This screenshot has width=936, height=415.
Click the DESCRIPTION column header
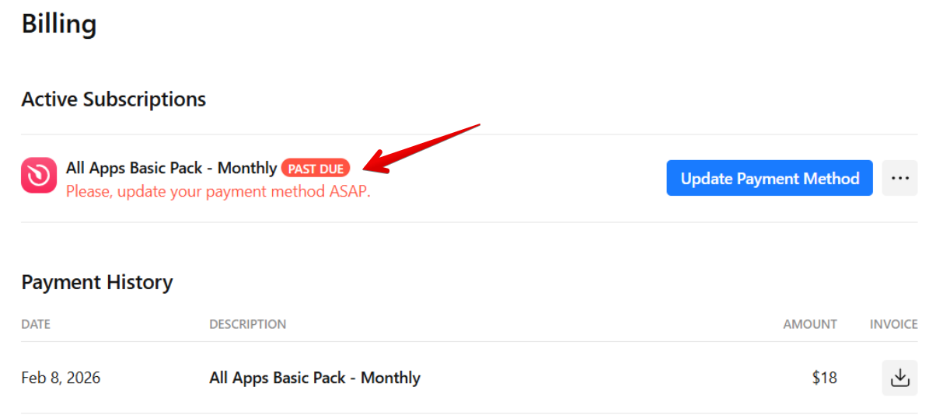247,324
